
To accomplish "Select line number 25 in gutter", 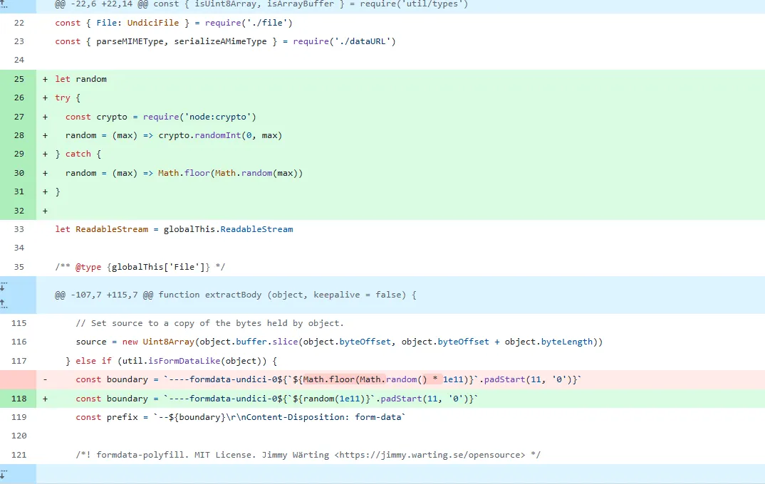I will [x=19, y=79].
